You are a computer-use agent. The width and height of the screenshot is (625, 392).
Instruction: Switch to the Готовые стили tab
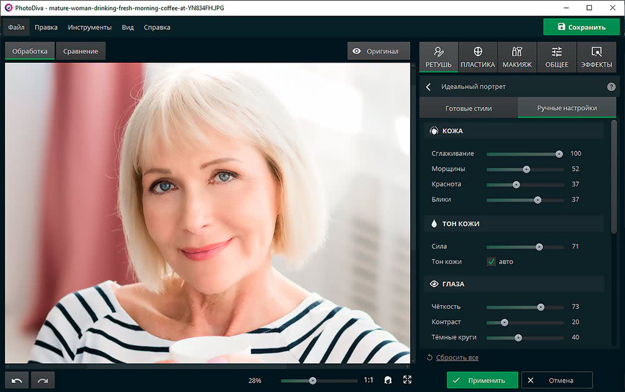click(x=468, y=108)
